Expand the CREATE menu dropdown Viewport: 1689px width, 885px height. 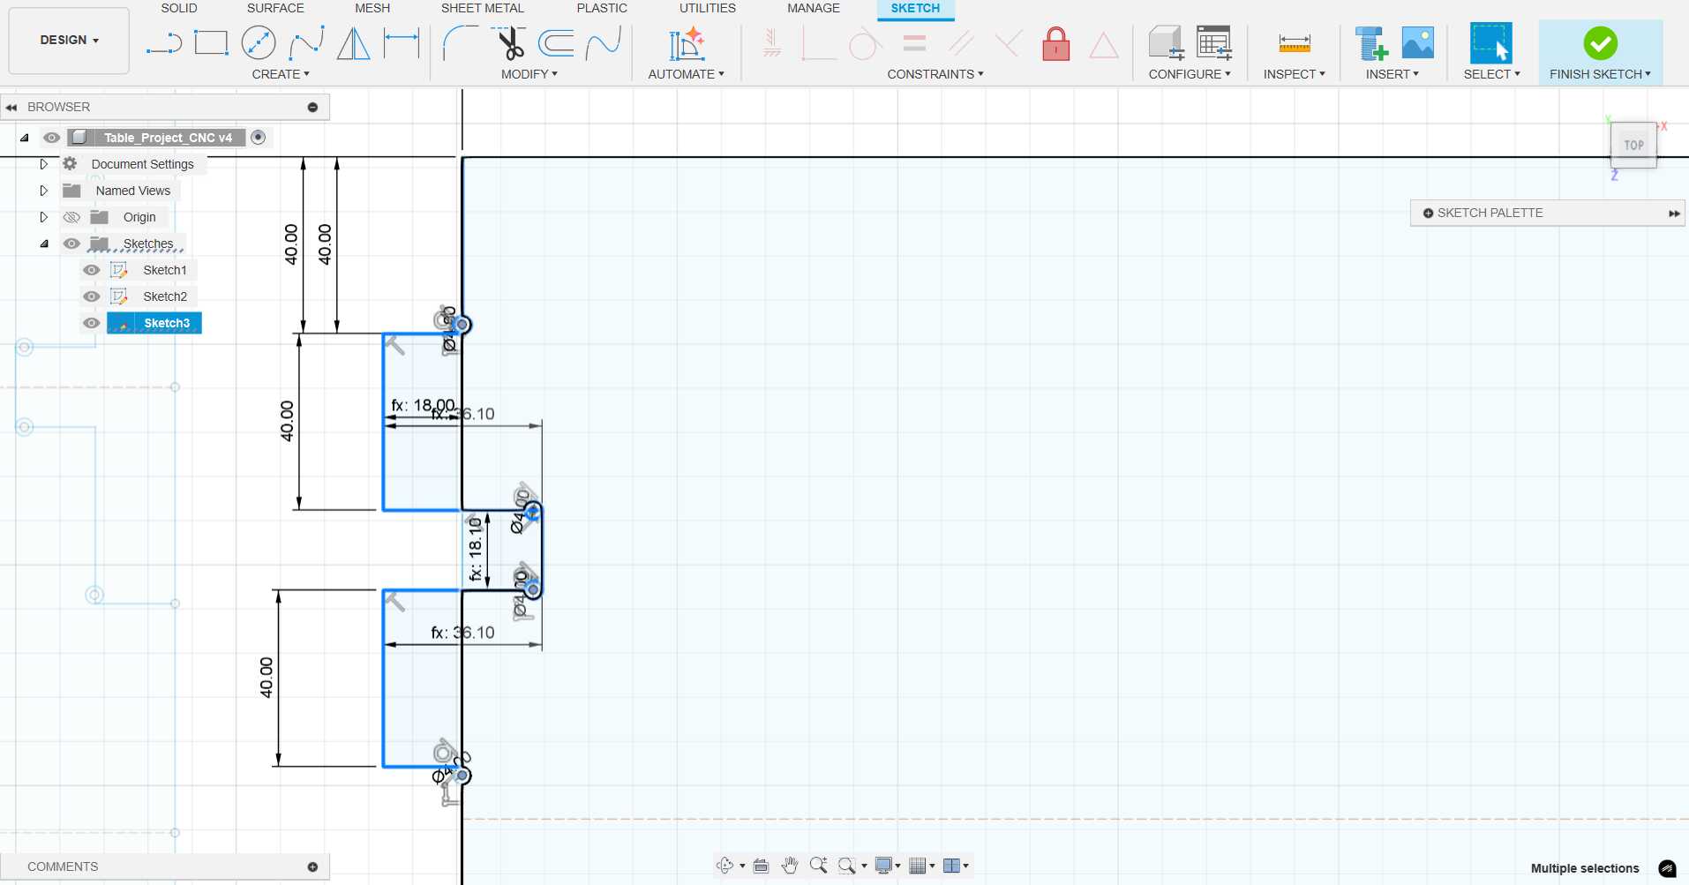(281, 74)
